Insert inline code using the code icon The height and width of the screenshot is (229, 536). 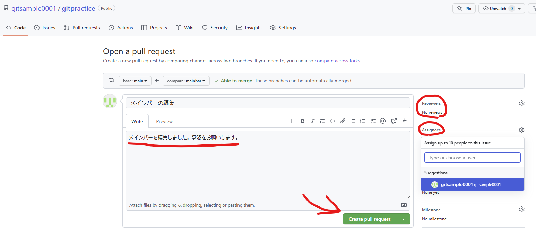[x=332, y=121]
